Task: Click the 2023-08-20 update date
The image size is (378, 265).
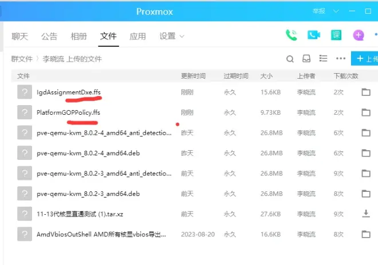Action: coord(198,234)
